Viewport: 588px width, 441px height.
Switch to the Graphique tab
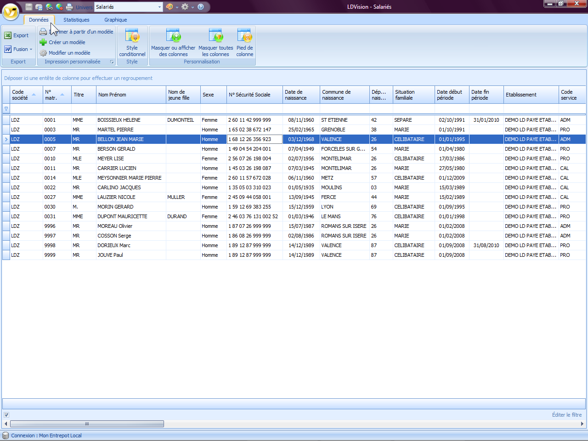116,20
